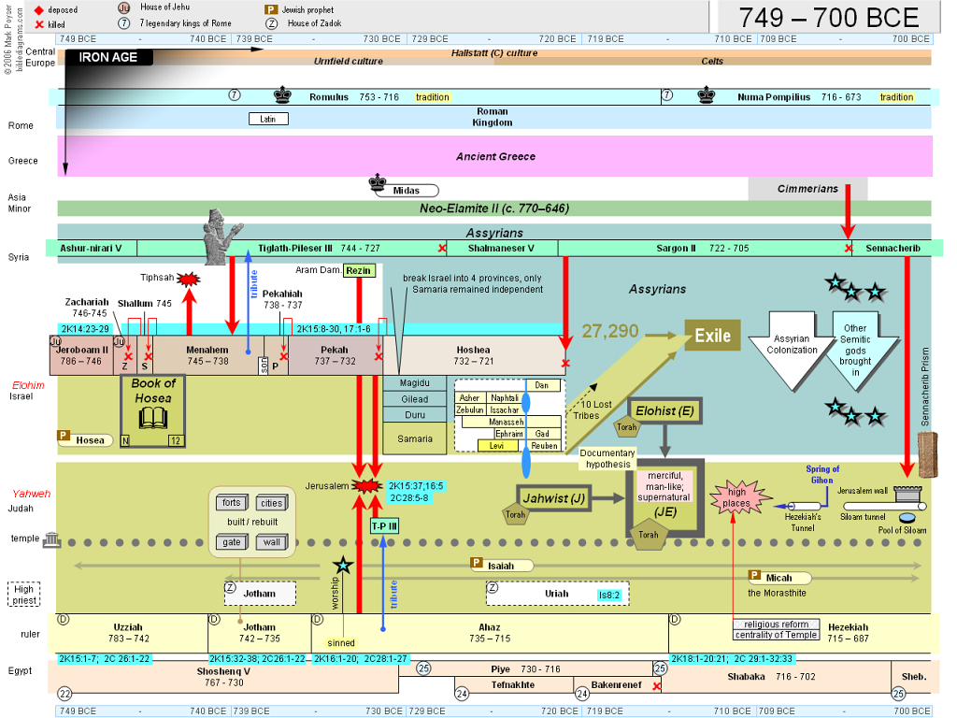
Task: Click the Sennacherib Prism image
Action: (x=928, y=454)
